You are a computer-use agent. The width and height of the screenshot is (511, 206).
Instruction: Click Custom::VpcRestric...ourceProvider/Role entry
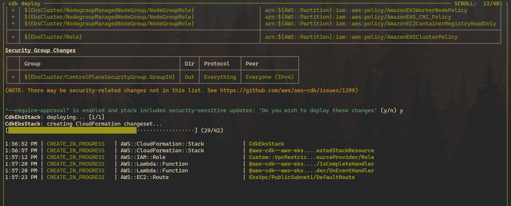coord(312,157)
